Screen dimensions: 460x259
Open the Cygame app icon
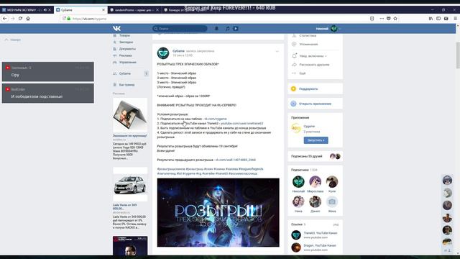[x=296, y=128]
